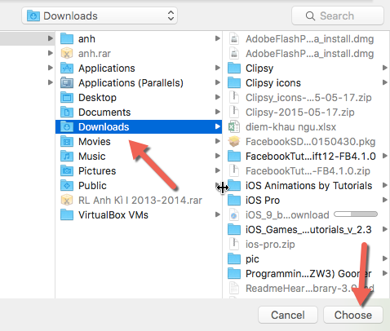
Task: Expand the Clipsy folder arrow
Action: tap(384, 68)
